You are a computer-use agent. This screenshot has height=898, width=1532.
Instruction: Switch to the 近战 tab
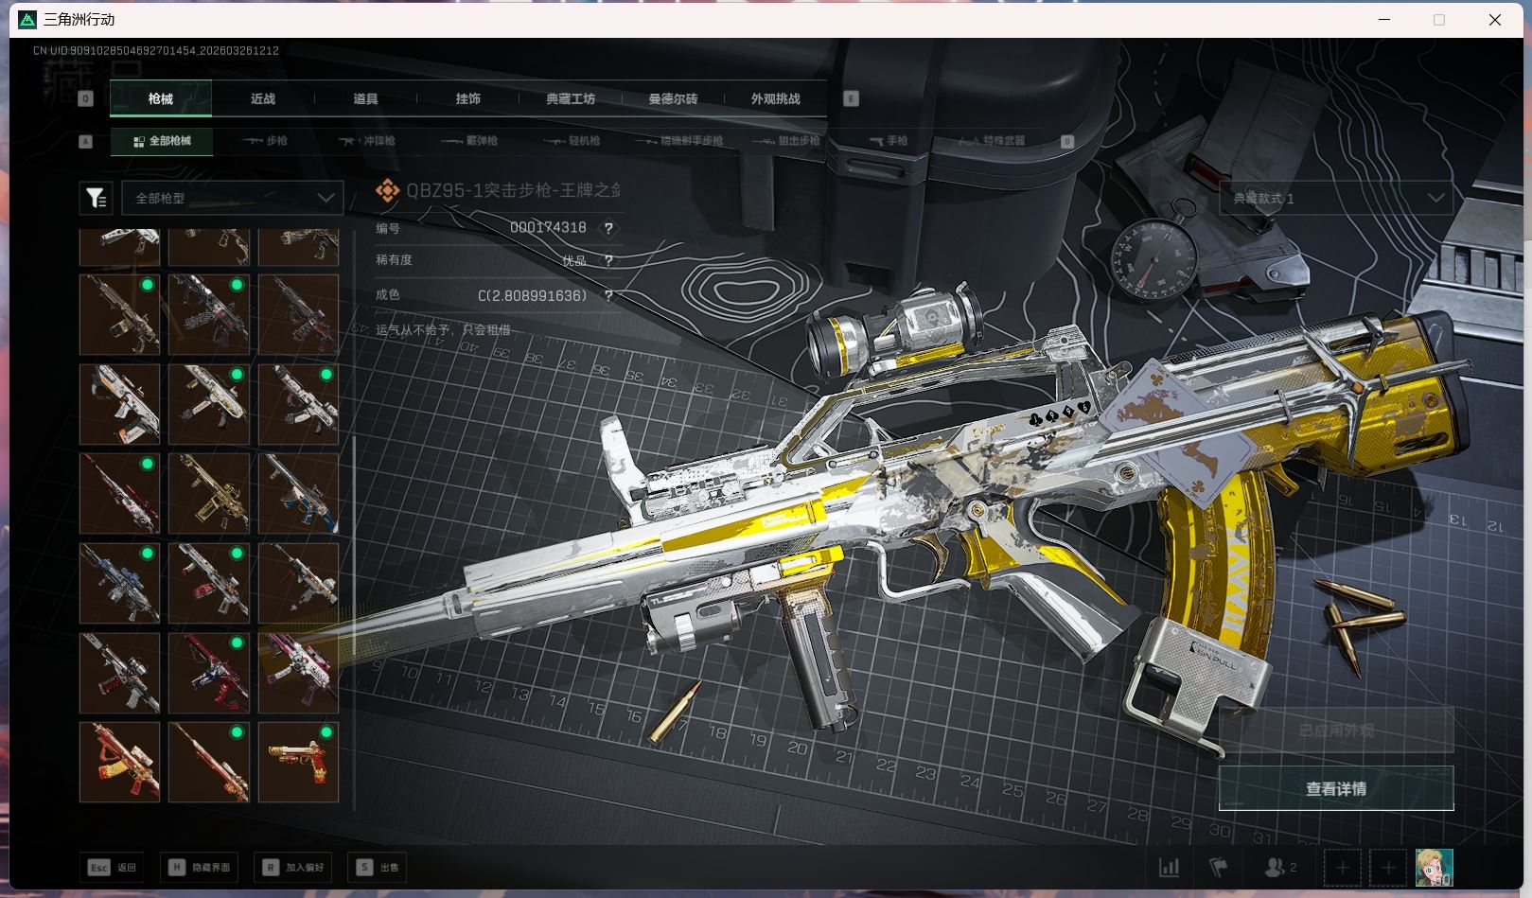263,98
